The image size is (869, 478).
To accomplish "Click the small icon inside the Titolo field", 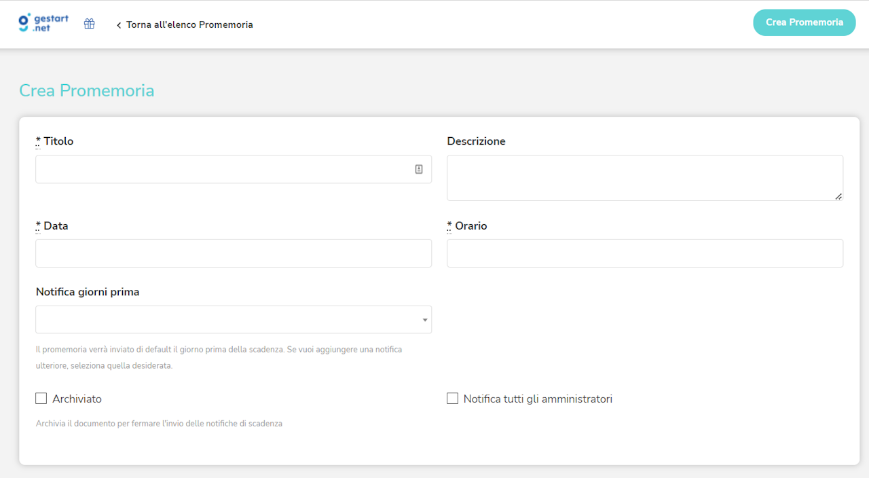I will point(418,168).
